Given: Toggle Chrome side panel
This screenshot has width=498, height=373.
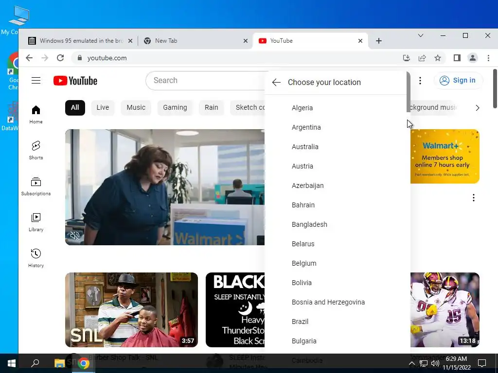Looking at the screenshot, I should click(457, 58).
